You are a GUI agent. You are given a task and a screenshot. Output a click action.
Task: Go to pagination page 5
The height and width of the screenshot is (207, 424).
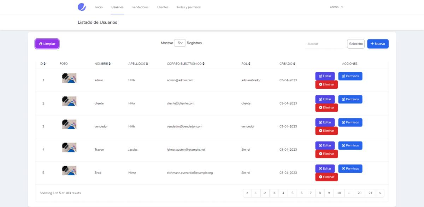click(x=293, y=193)
